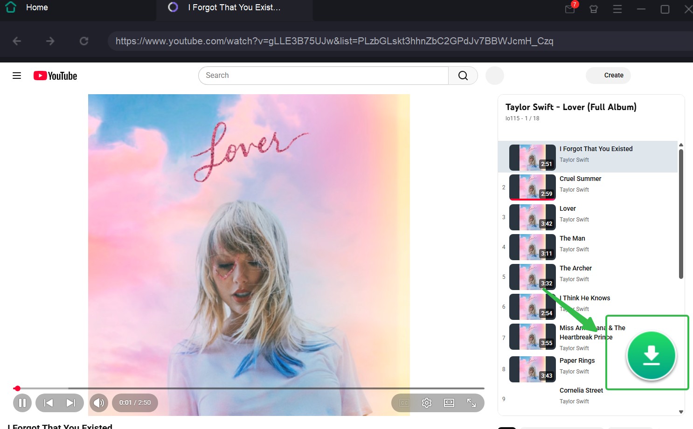Navigate back using the browser arrow

17,41
